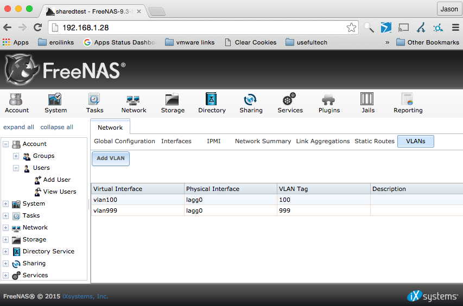Expand the Groups tree node
463x306 pixels.
click(16, 156)
